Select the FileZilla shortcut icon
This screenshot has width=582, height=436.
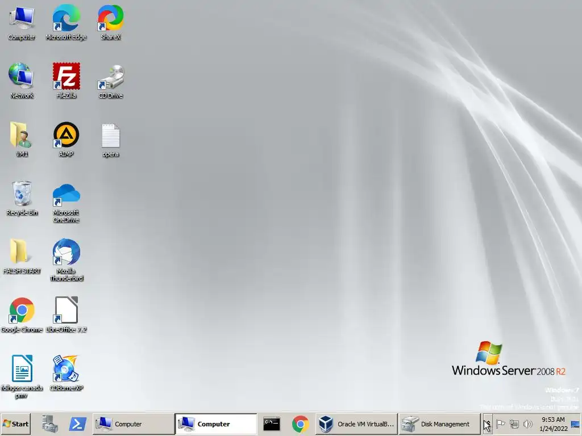click(66, 81)
